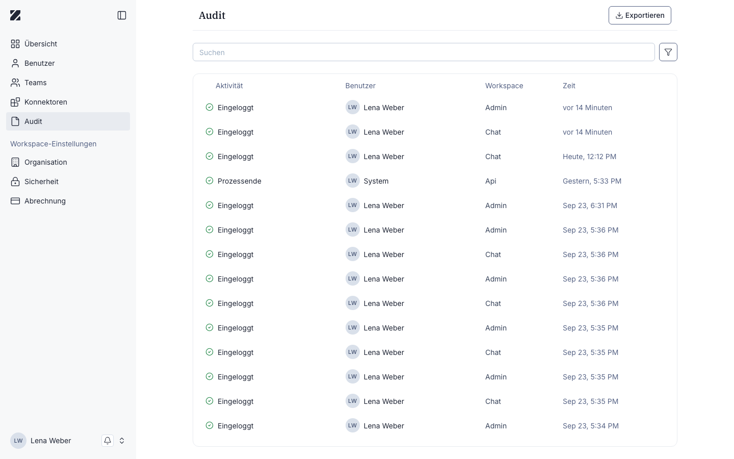Click the Api workspace cell
This screenshot has width=734, height=459.
491,181
